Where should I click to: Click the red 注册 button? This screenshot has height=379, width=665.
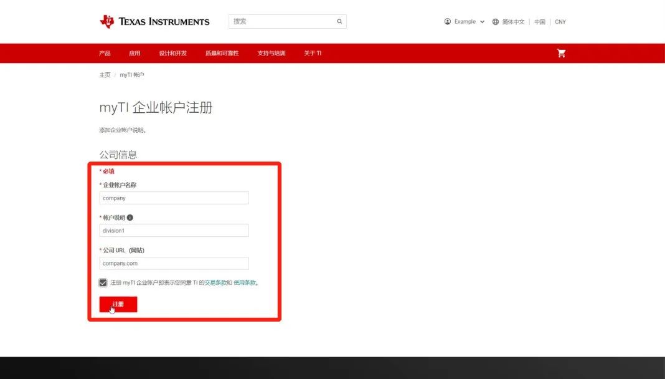click(118, 304)
